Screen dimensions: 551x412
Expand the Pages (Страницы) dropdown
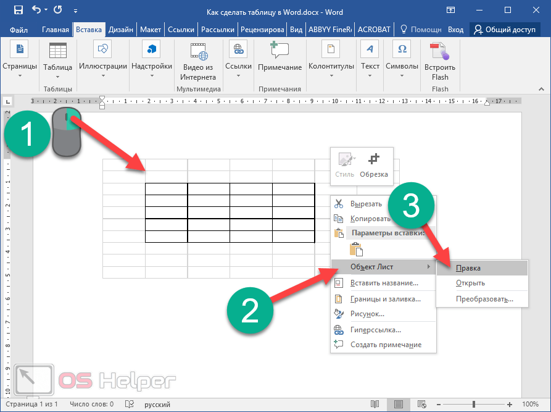[x=20, y=76]
